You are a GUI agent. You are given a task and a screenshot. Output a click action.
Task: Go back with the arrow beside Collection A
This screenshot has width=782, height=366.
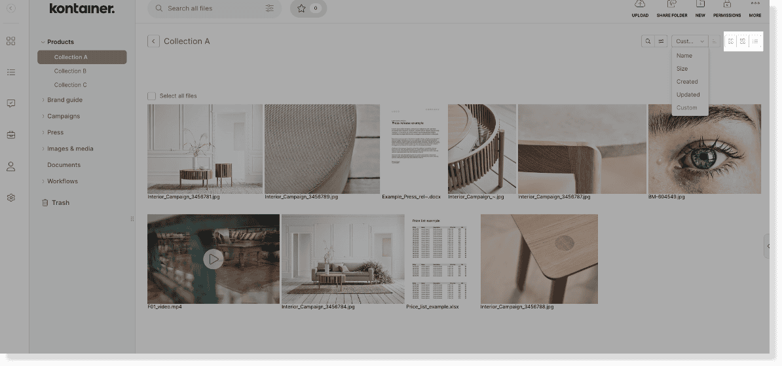pyautogui.click(x=154, y=41)
